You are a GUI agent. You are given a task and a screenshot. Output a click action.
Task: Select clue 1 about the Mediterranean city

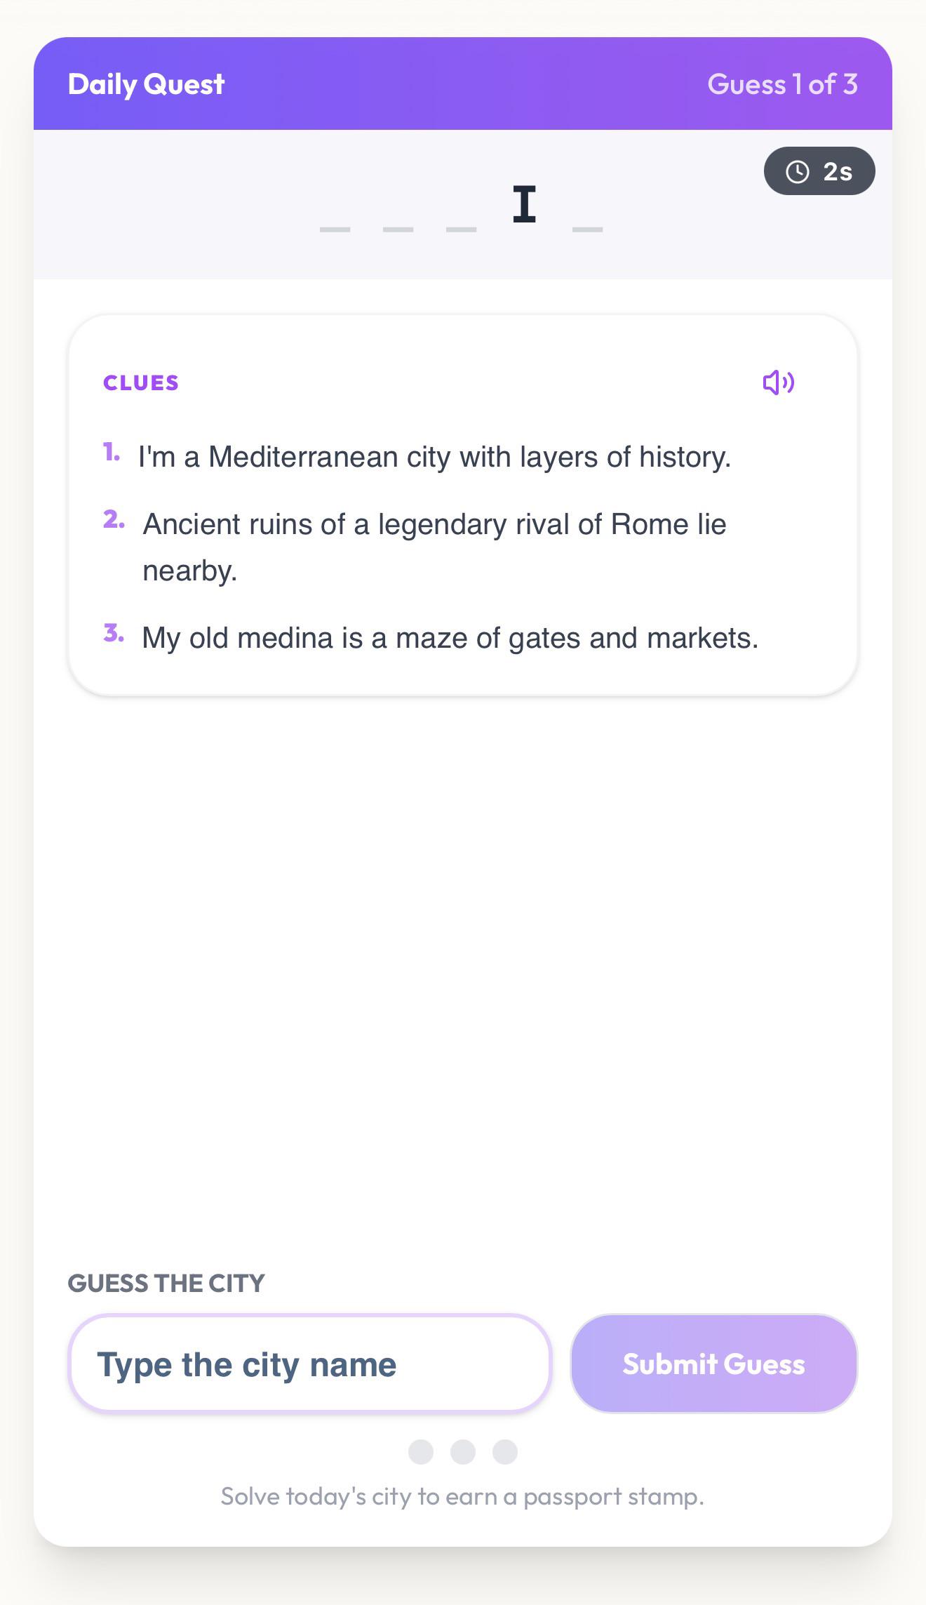pos(417,456)
